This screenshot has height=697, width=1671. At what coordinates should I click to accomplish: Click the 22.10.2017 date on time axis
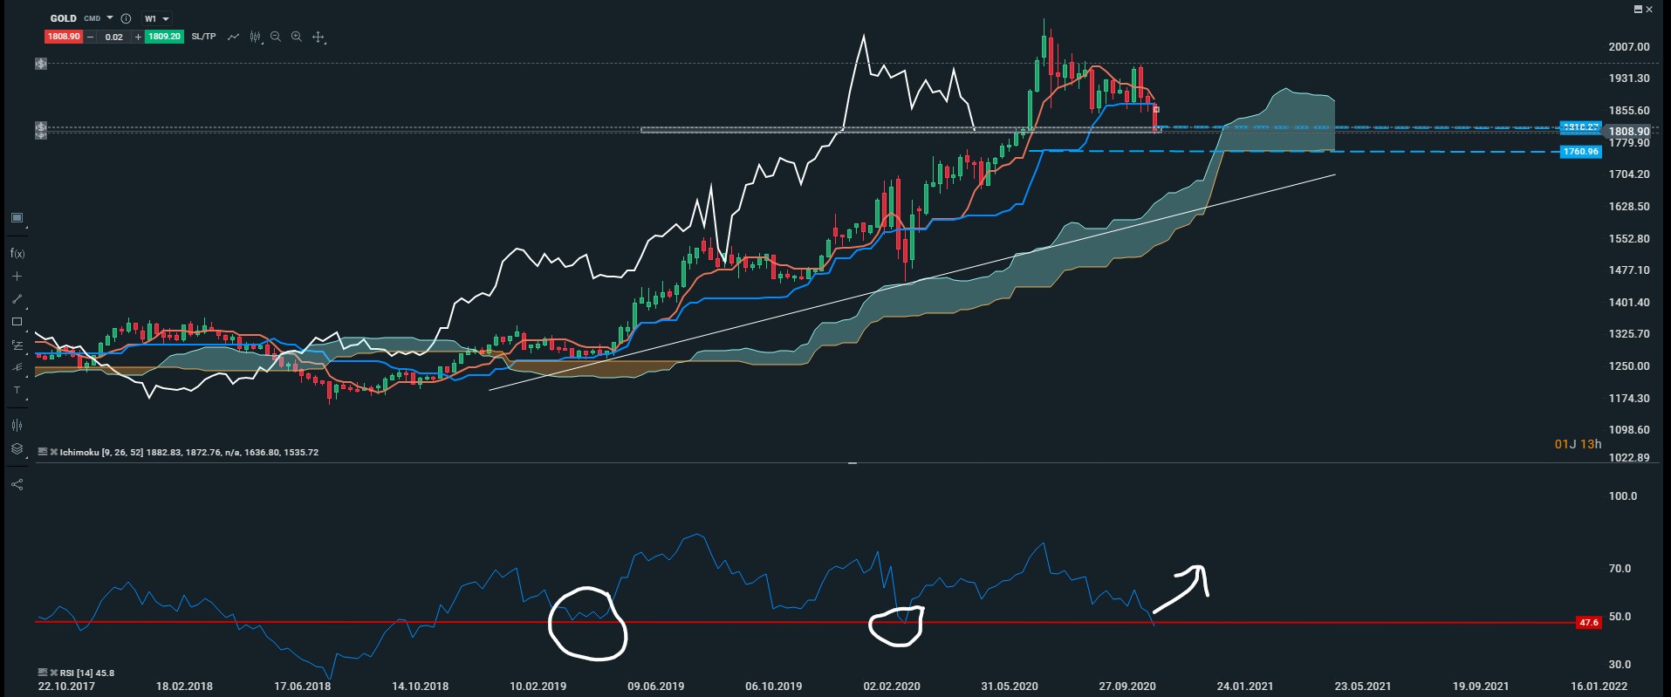[x=66, y=687]
